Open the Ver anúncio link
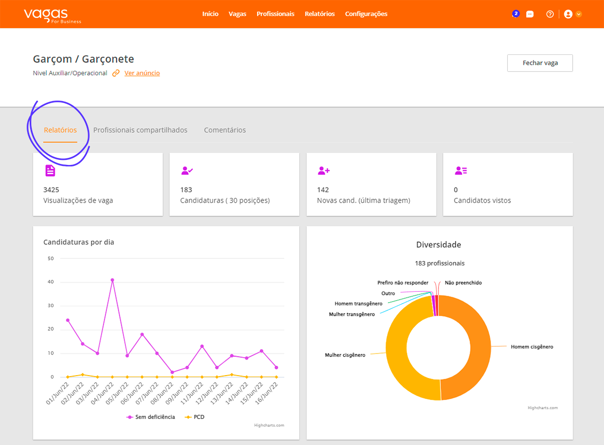The width and height of the screenshot is (604, 445). (x=142, y=73)
